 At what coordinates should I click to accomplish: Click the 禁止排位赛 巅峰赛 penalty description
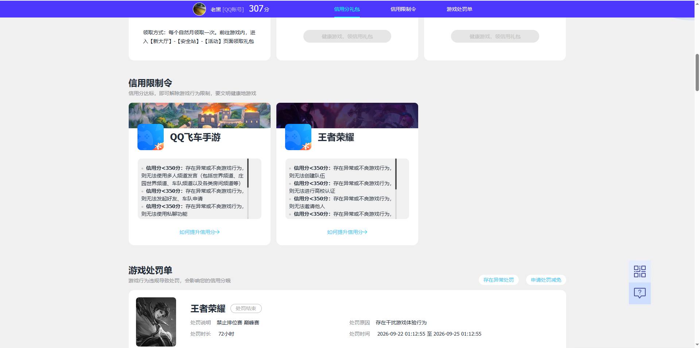click(238, 322)
